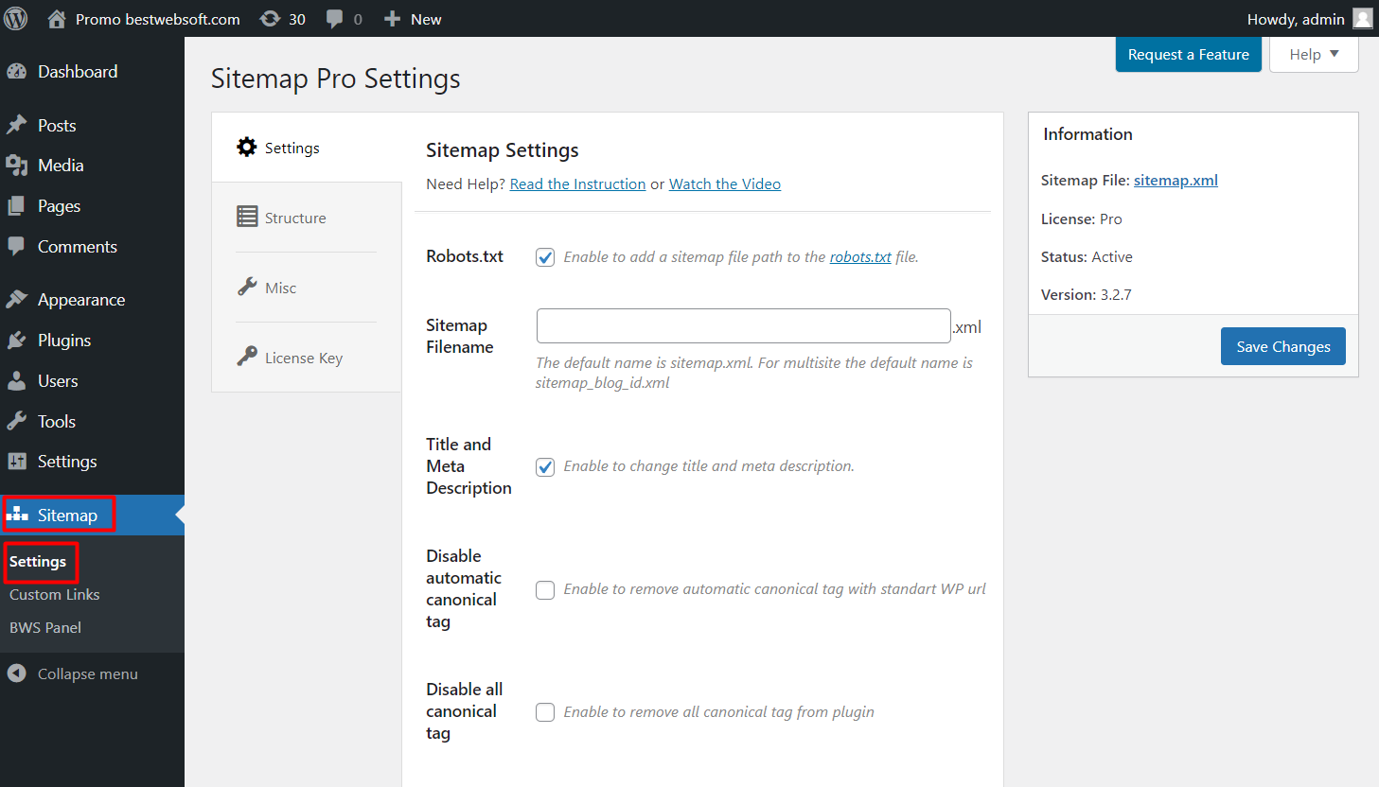This screenshot has width=1379, height=787.
Task: Open the Watch the Video link
Action: coord(725,184)
